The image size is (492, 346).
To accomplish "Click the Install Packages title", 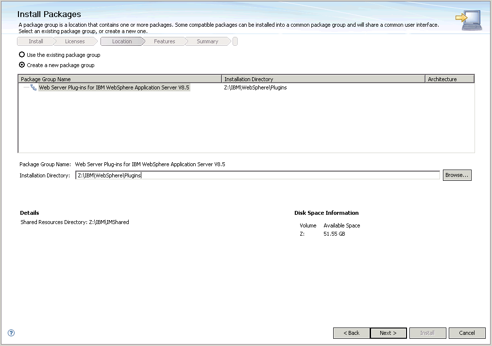I will 49,14.
